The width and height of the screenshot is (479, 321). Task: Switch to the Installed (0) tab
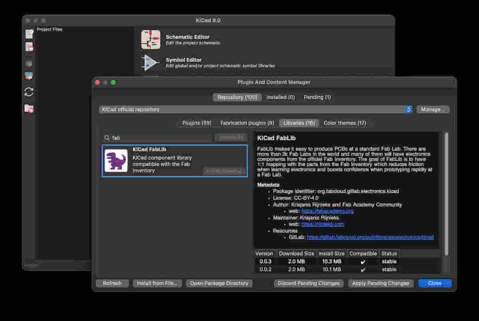(x=281, y=97)
